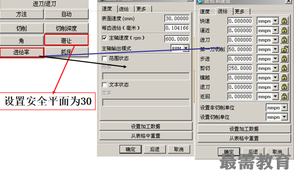Toggle lock icon for 返回 feed row
294x181 pixels.
[284, 96]
